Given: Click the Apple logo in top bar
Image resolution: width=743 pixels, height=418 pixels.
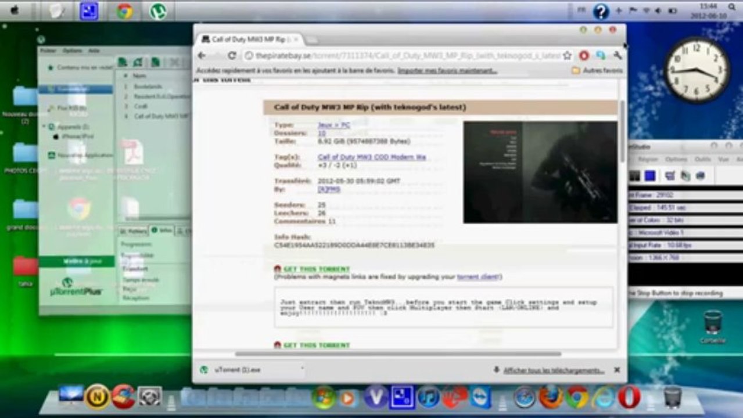Looking at the screenshot, I should 15,10.
